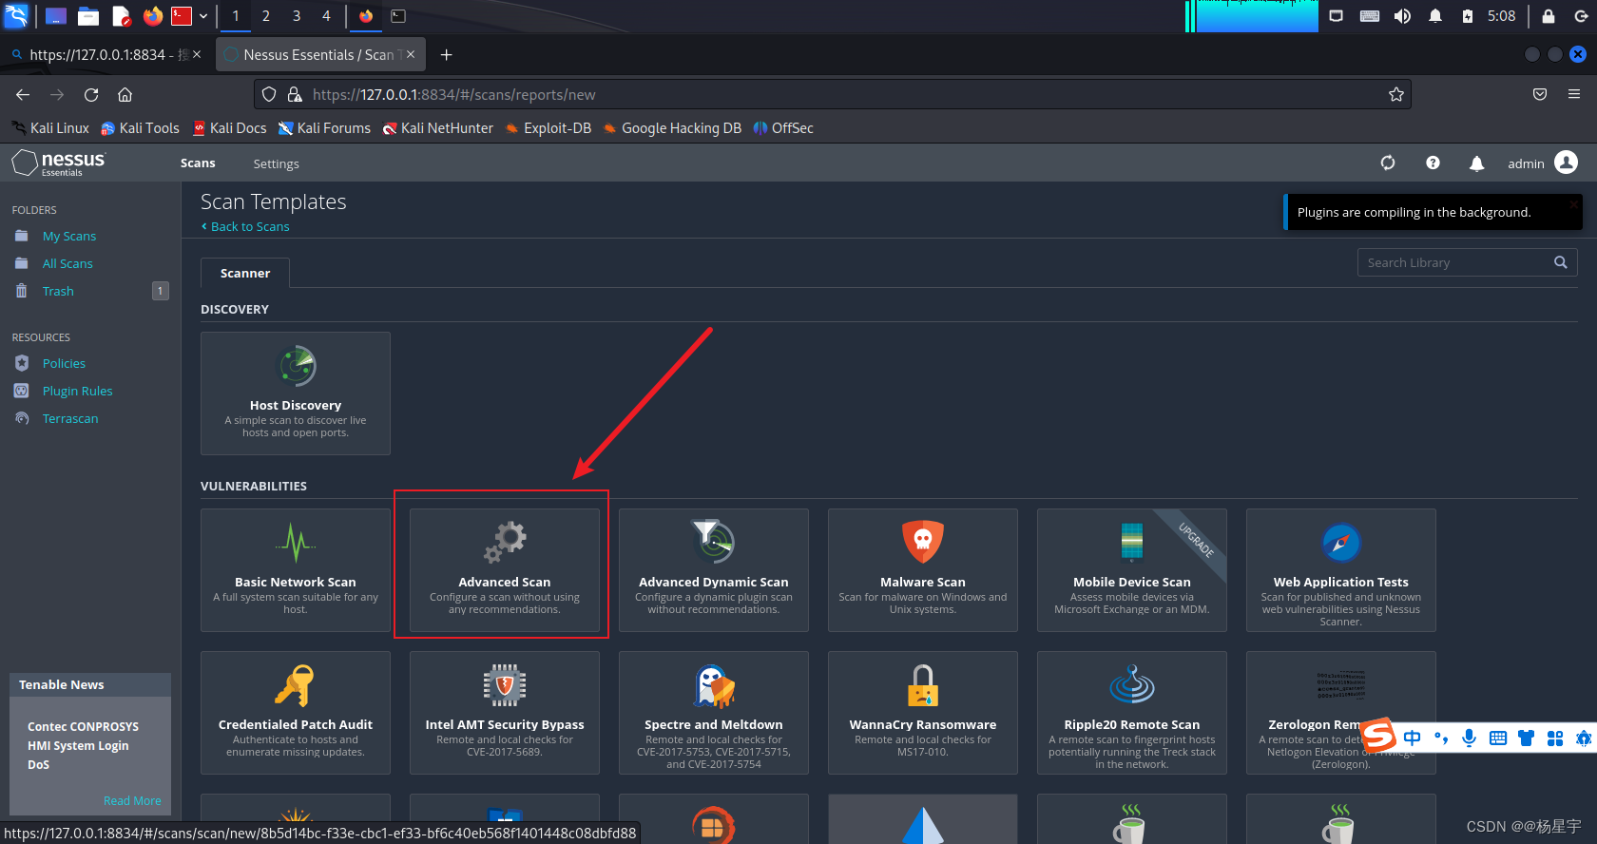Image resolution: width=1597 pixels, height=844 pixels.
Task: Open the OffSec bookmark
Action: tap(782, 128)
